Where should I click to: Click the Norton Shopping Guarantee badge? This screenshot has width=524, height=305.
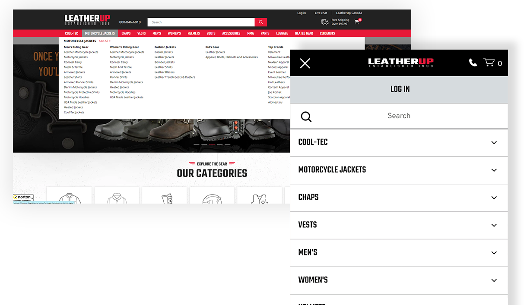click(x=23, y=198)
